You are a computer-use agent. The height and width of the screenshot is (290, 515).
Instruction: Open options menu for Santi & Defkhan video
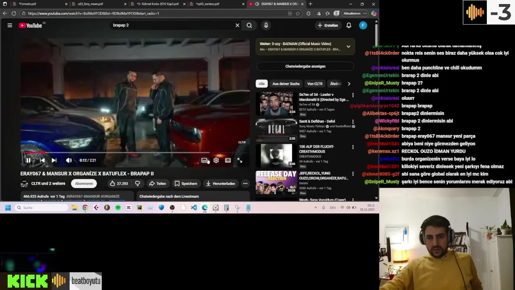coord(353,122)
